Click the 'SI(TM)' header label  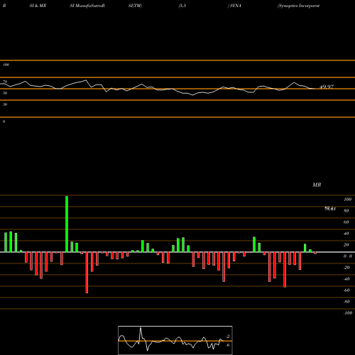(135, 6)
